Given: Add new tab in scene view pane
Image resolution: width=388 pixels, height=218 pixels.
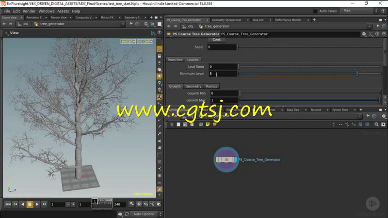Looking at the screenshot, I should [x=151, y=17].
